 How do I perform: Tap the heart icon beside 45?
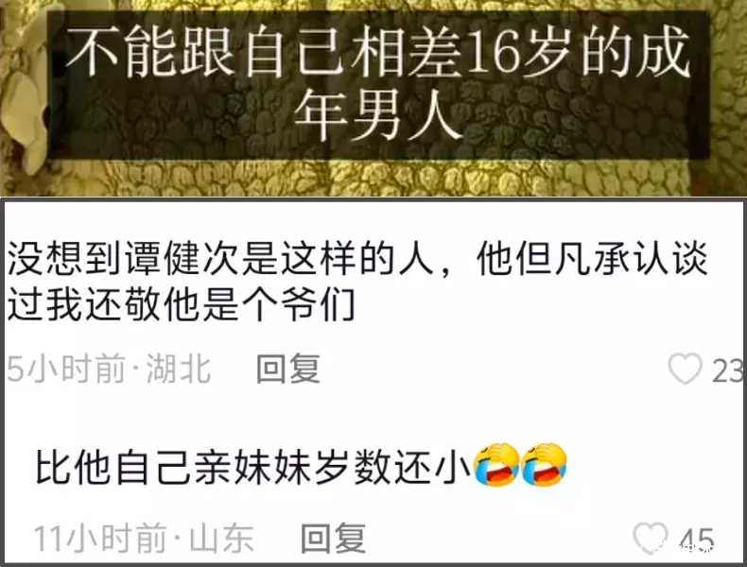pyautogui.click(x=651, y=538)
